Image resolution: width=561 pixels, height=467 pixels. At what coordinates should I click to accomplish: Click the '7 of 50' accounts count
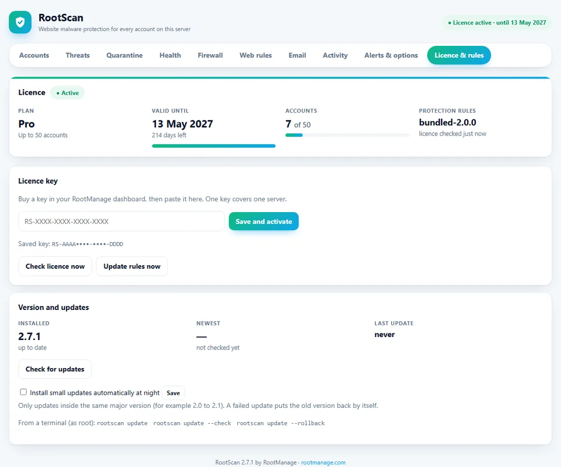(x=298, y=124)
